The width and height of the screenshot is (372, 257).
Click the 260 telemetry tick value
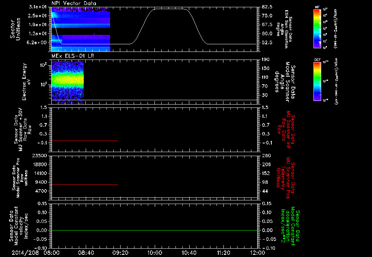click(x=266, y=156)
